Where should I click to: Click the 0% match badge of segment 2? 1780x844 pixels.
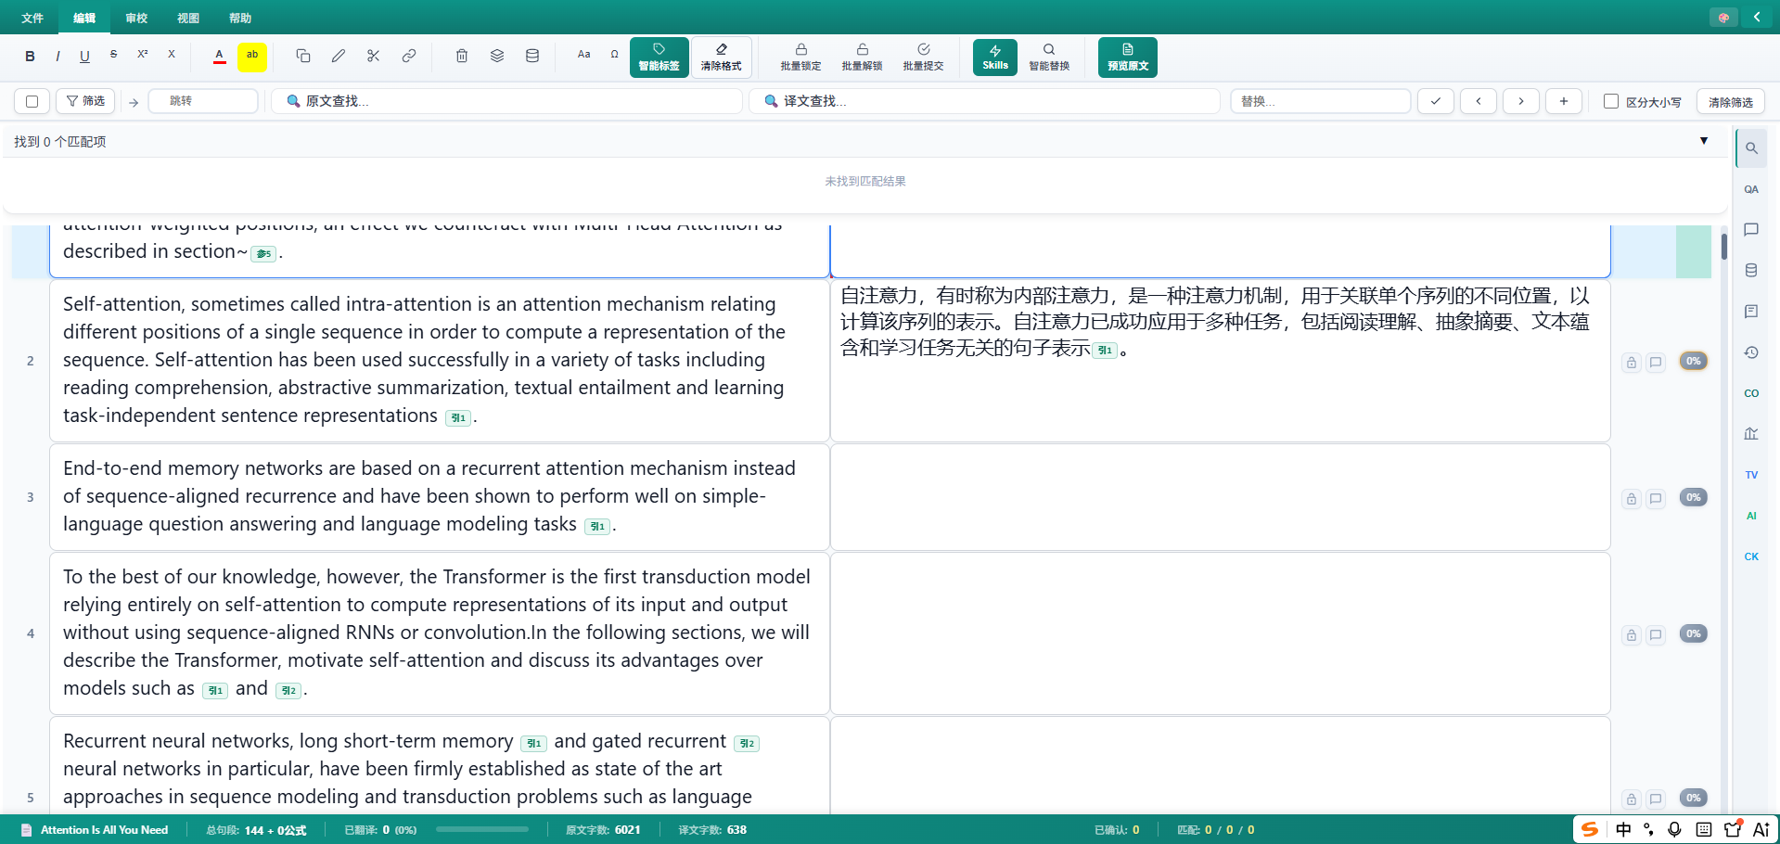[x=1694, y=361]
